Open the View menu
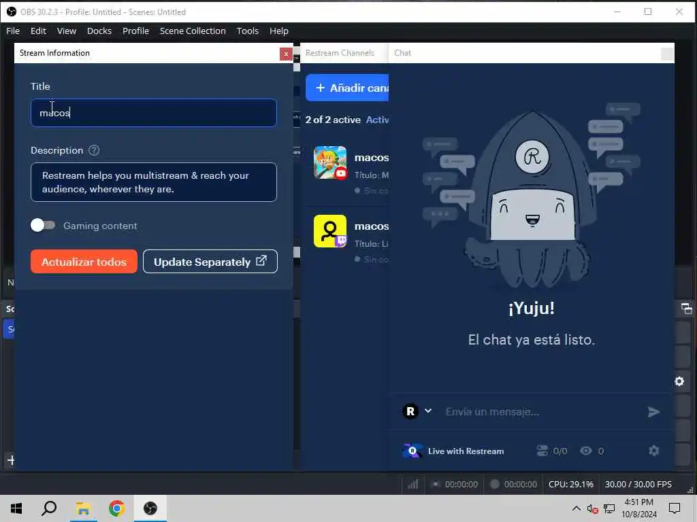 67,31
